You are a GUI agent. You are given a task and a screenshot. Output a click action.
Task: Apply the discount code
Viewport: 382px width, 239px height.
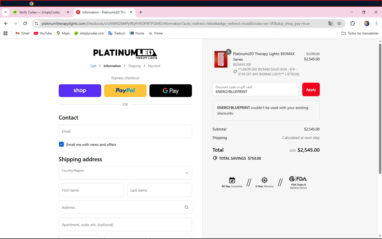[311, 89]
